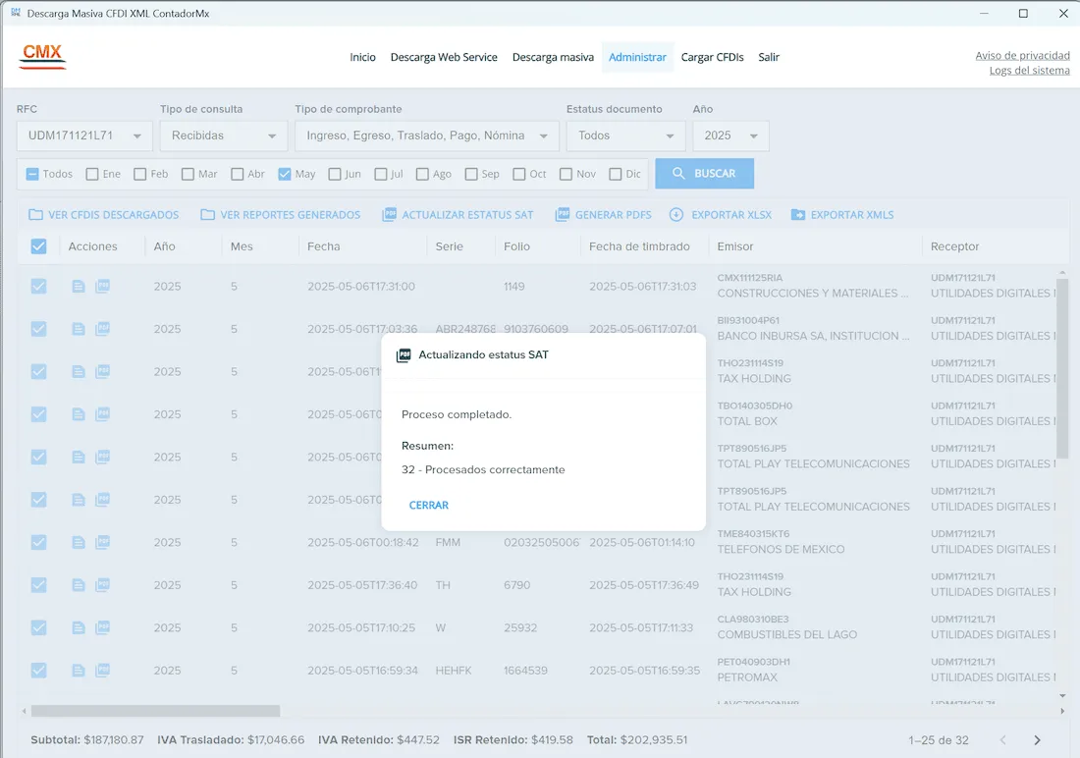Click the Exportar XLSX download icon

point(676,215)
